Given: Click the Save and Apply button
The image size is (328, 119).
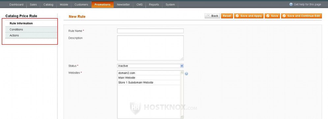Looking at the screenshot, I should click(x=249, y=16).
